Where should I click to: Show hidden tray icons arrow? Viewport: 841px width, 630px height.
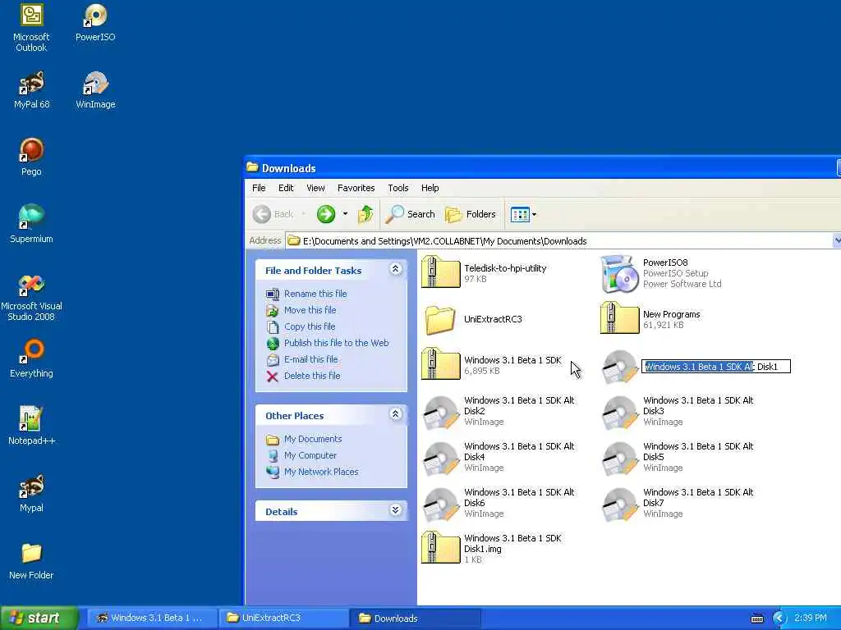tap(779, 619)
